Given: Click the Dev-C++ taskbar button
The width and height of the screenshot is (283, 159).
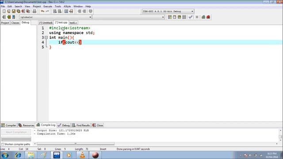Looking at the screenshot, I should pyautogui.click(x=57, y=155).
